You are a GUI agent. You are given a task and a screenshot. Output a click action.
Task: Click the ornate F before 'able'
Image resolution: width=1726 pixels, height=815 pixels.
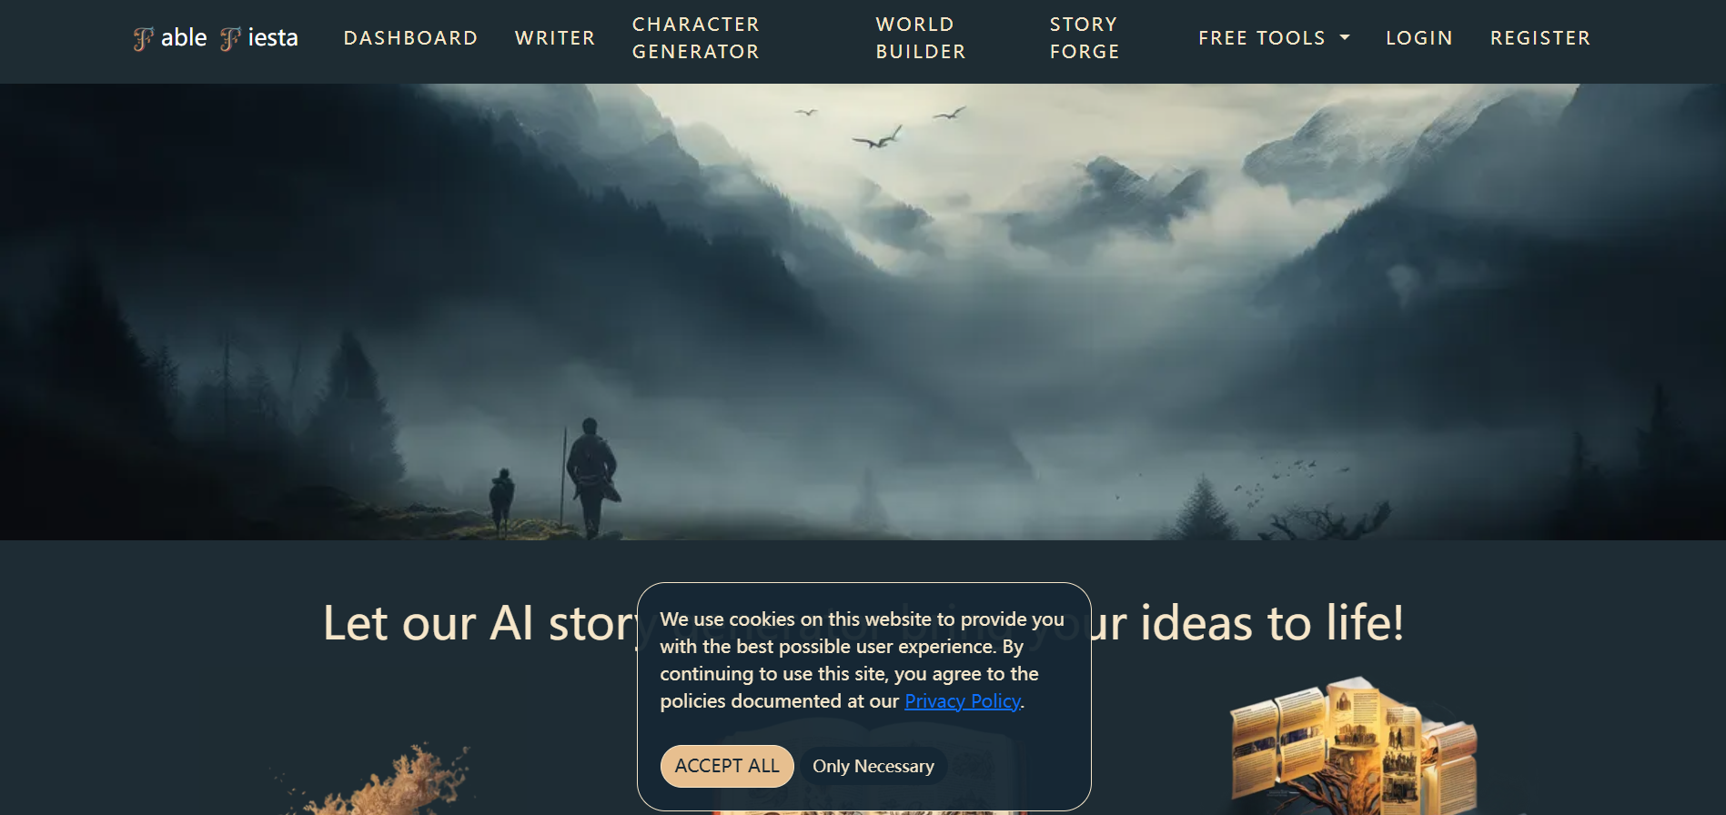coord(144,39)
